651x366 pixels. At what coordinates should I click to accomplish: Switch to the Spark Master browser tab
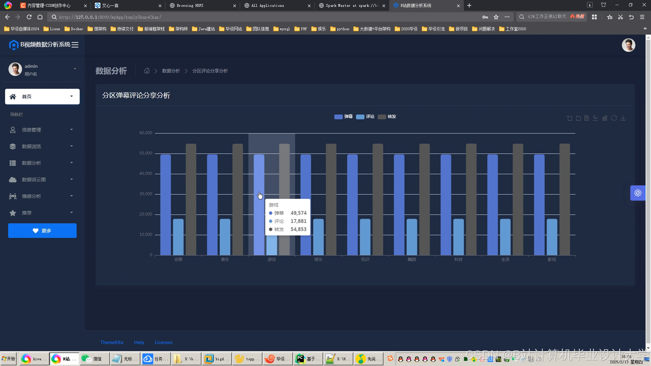tap(351, 5)
